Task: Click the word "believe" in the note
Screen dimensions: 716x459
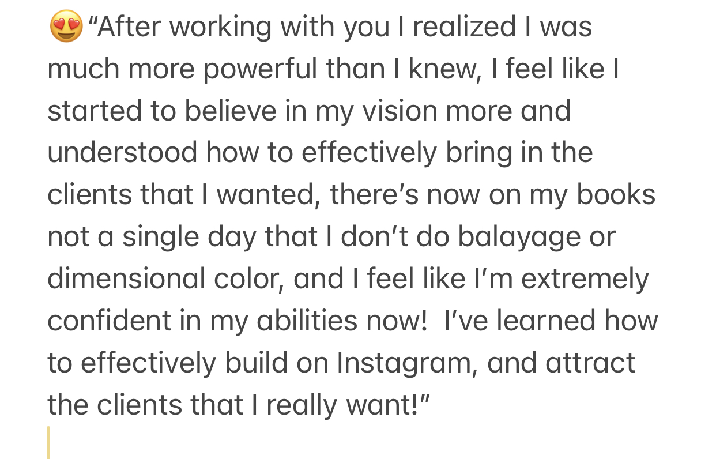Action: 231,111
